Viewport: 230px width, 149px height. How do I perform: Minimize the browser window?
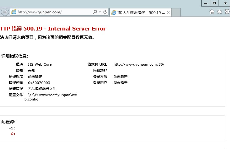(205, 3)
